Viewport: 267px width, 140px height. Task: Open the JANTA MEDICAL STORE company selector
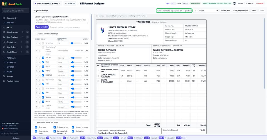[x=48, y=3]
